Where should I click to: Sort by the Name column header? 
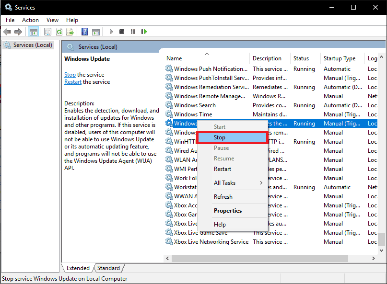click(x=207, y=58)
